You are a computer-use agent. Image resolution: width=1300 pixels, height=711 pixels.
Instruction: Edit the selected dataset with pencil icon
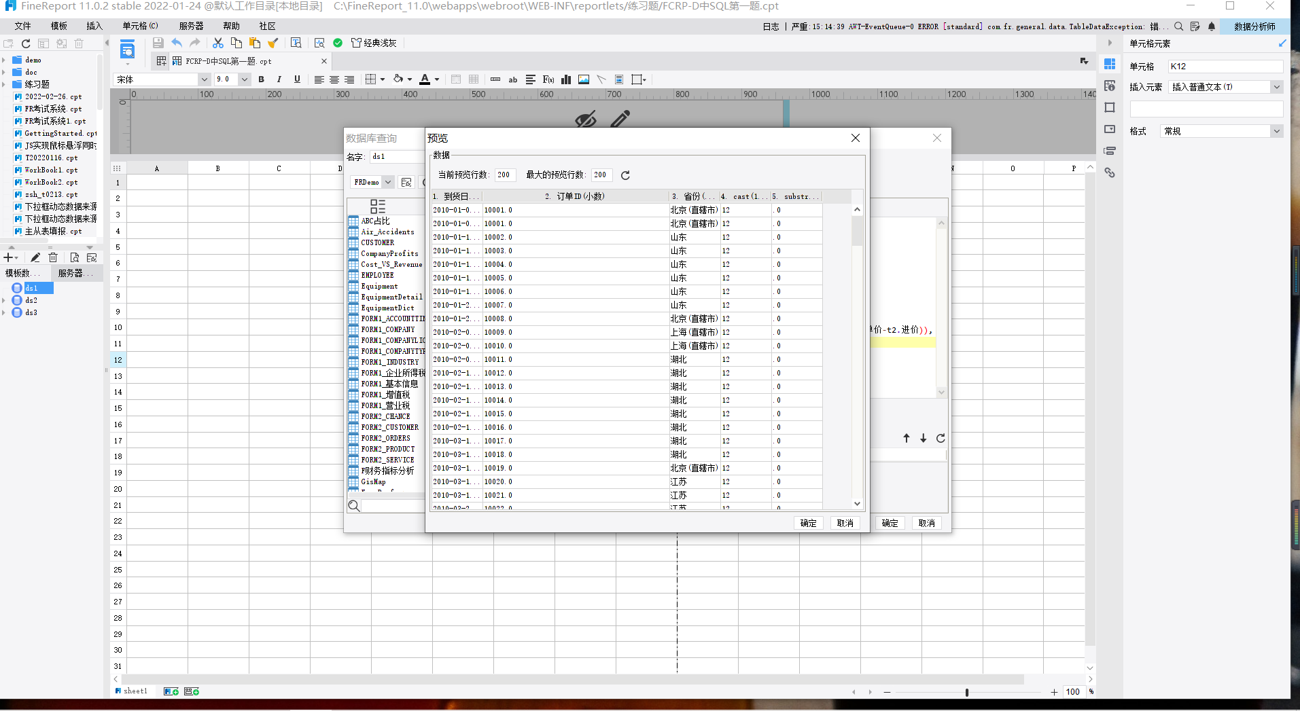(x=35, y=257)
